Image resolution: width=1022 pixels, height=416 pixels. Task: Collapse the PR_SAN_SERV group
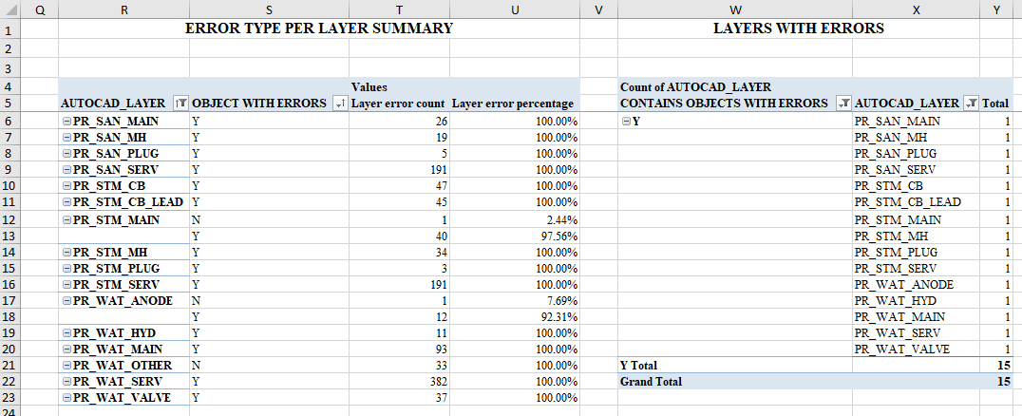click(x=66, y=170)
